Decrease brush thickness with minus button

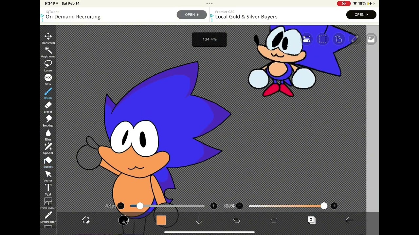pyautogui.click(x=121, y=206)
